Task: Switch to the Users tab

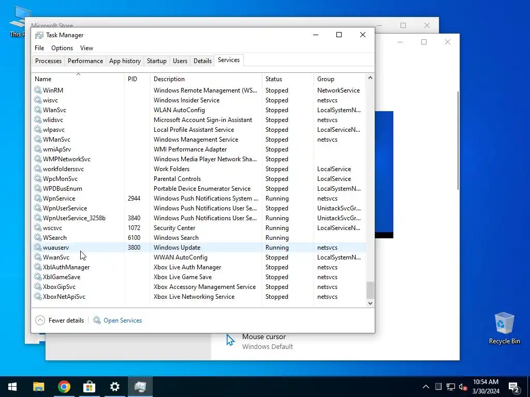Action: (180, 61)
